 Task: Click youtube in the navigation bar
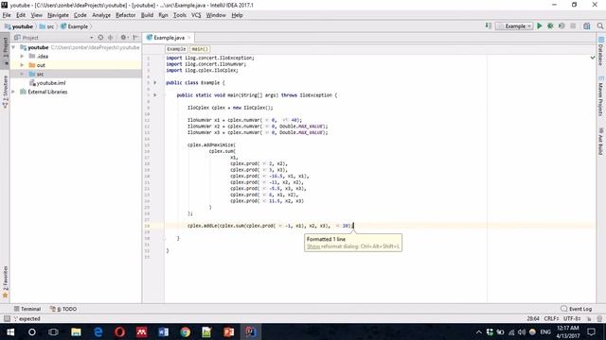(x=19, y=26)
